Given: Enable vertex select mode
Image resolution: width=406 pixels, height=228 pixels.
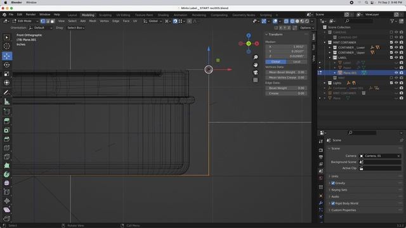Looking at the screenshot, I should [x=43, y=21].
